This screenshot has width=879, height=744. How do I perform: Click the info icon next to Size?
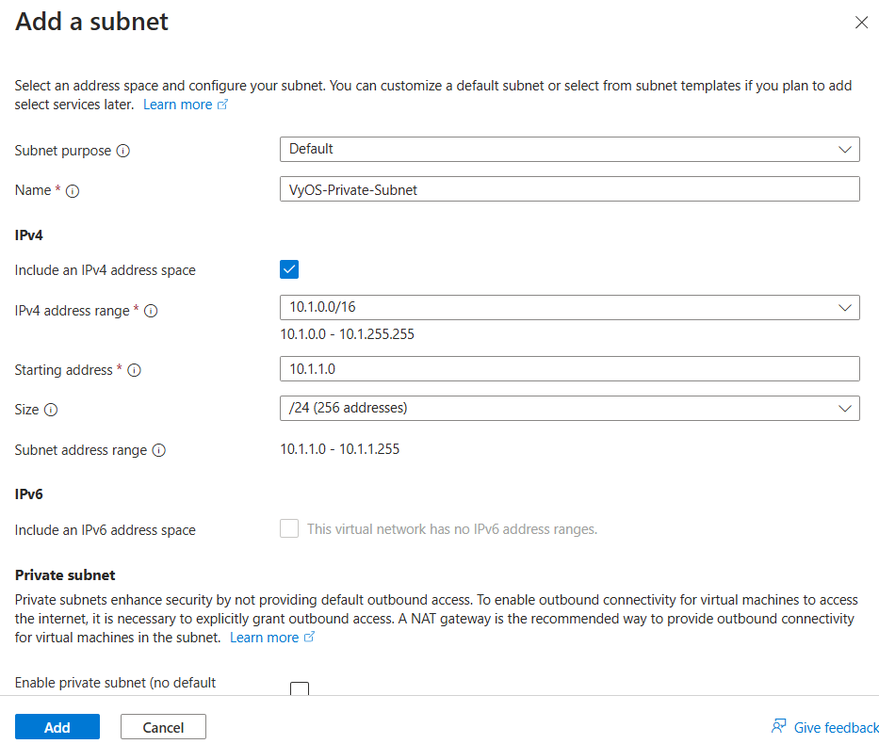pos(53,410)
